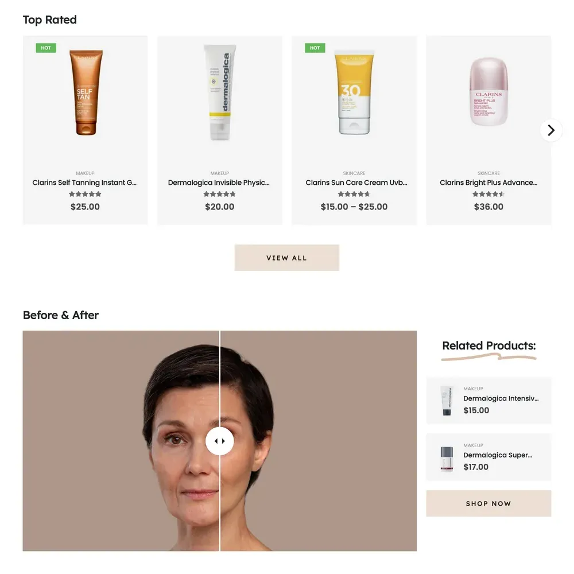The width and height of the screenshot is (574, 574).
Task: Open the Dermalogica tube product image
Action: [220, 92]
